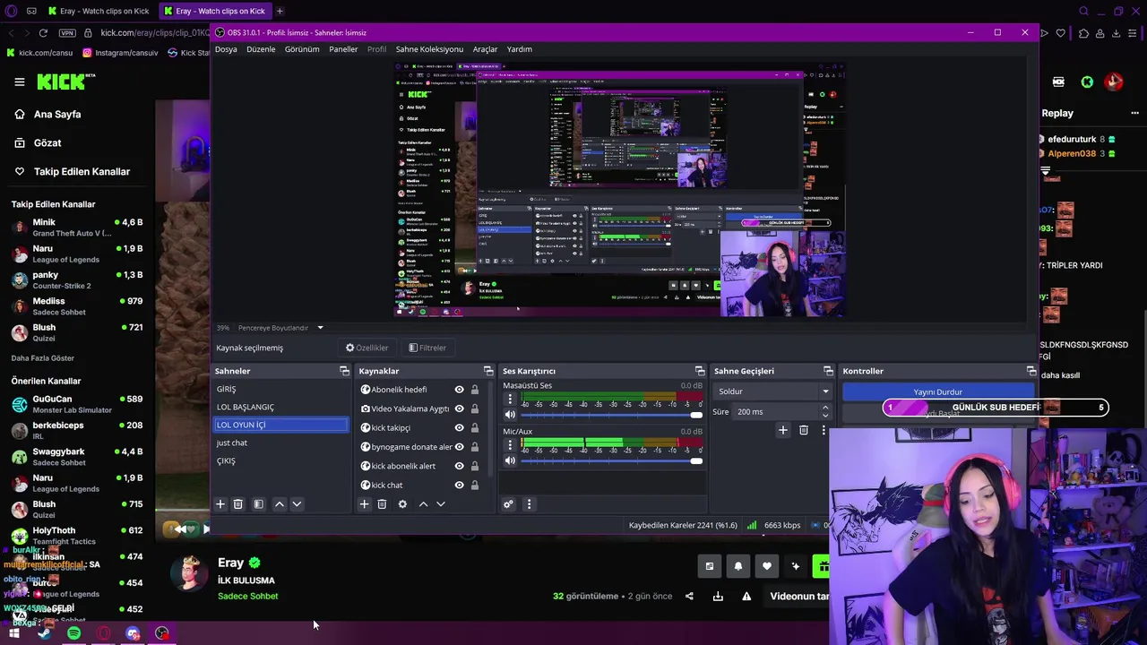1147x645 pixels.
Task: Open Gözat on Kick sidebar
Action: click(47, 143)
